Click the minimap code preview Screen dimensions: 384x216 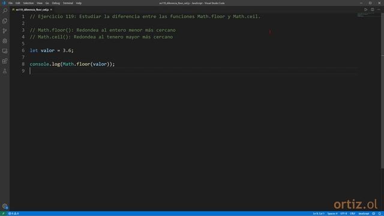pos(365,15)
